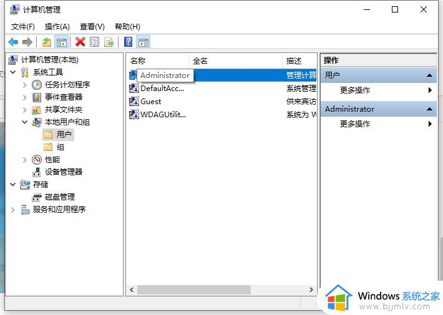Click the red X Delete toolbar icon
The height and width of the screenshot is (315, 443).
(x=80, y=42)
